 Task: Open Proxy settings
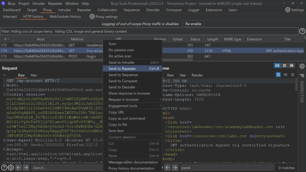click(104, 17)
